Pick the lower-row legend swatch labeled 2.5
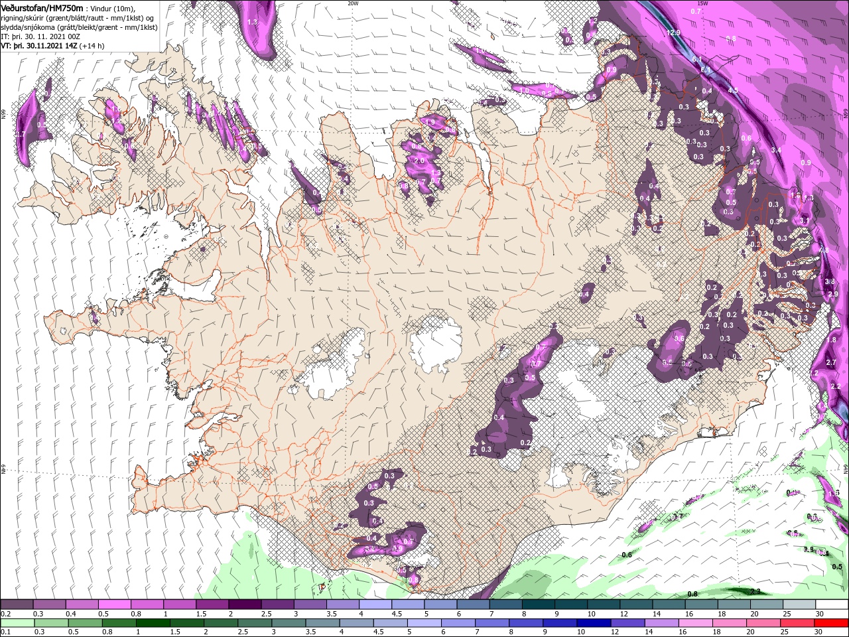 click(x=255, y=622)
